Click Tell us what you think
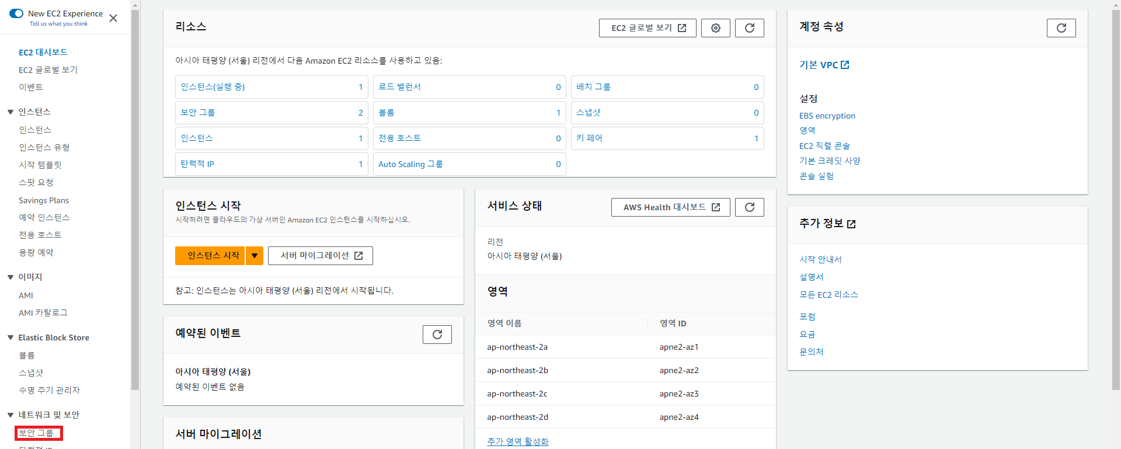The image size is (1121, 449). tap(59, 24)
